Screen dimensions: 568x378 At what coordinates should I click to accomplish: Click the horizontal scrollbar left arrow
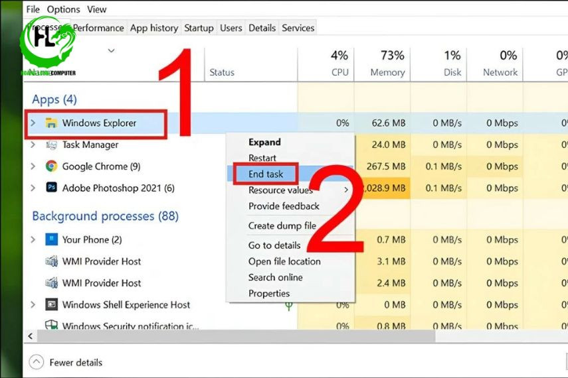point(31,336)
